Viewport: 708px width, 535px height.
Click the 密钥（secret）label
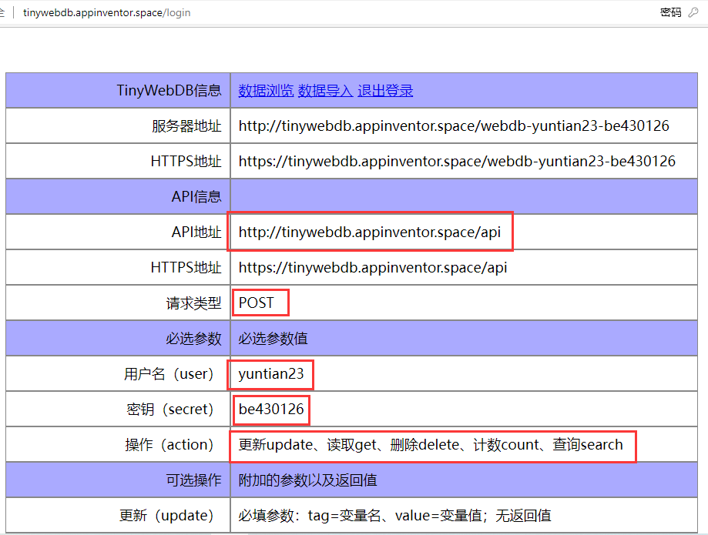pos(169,410)
